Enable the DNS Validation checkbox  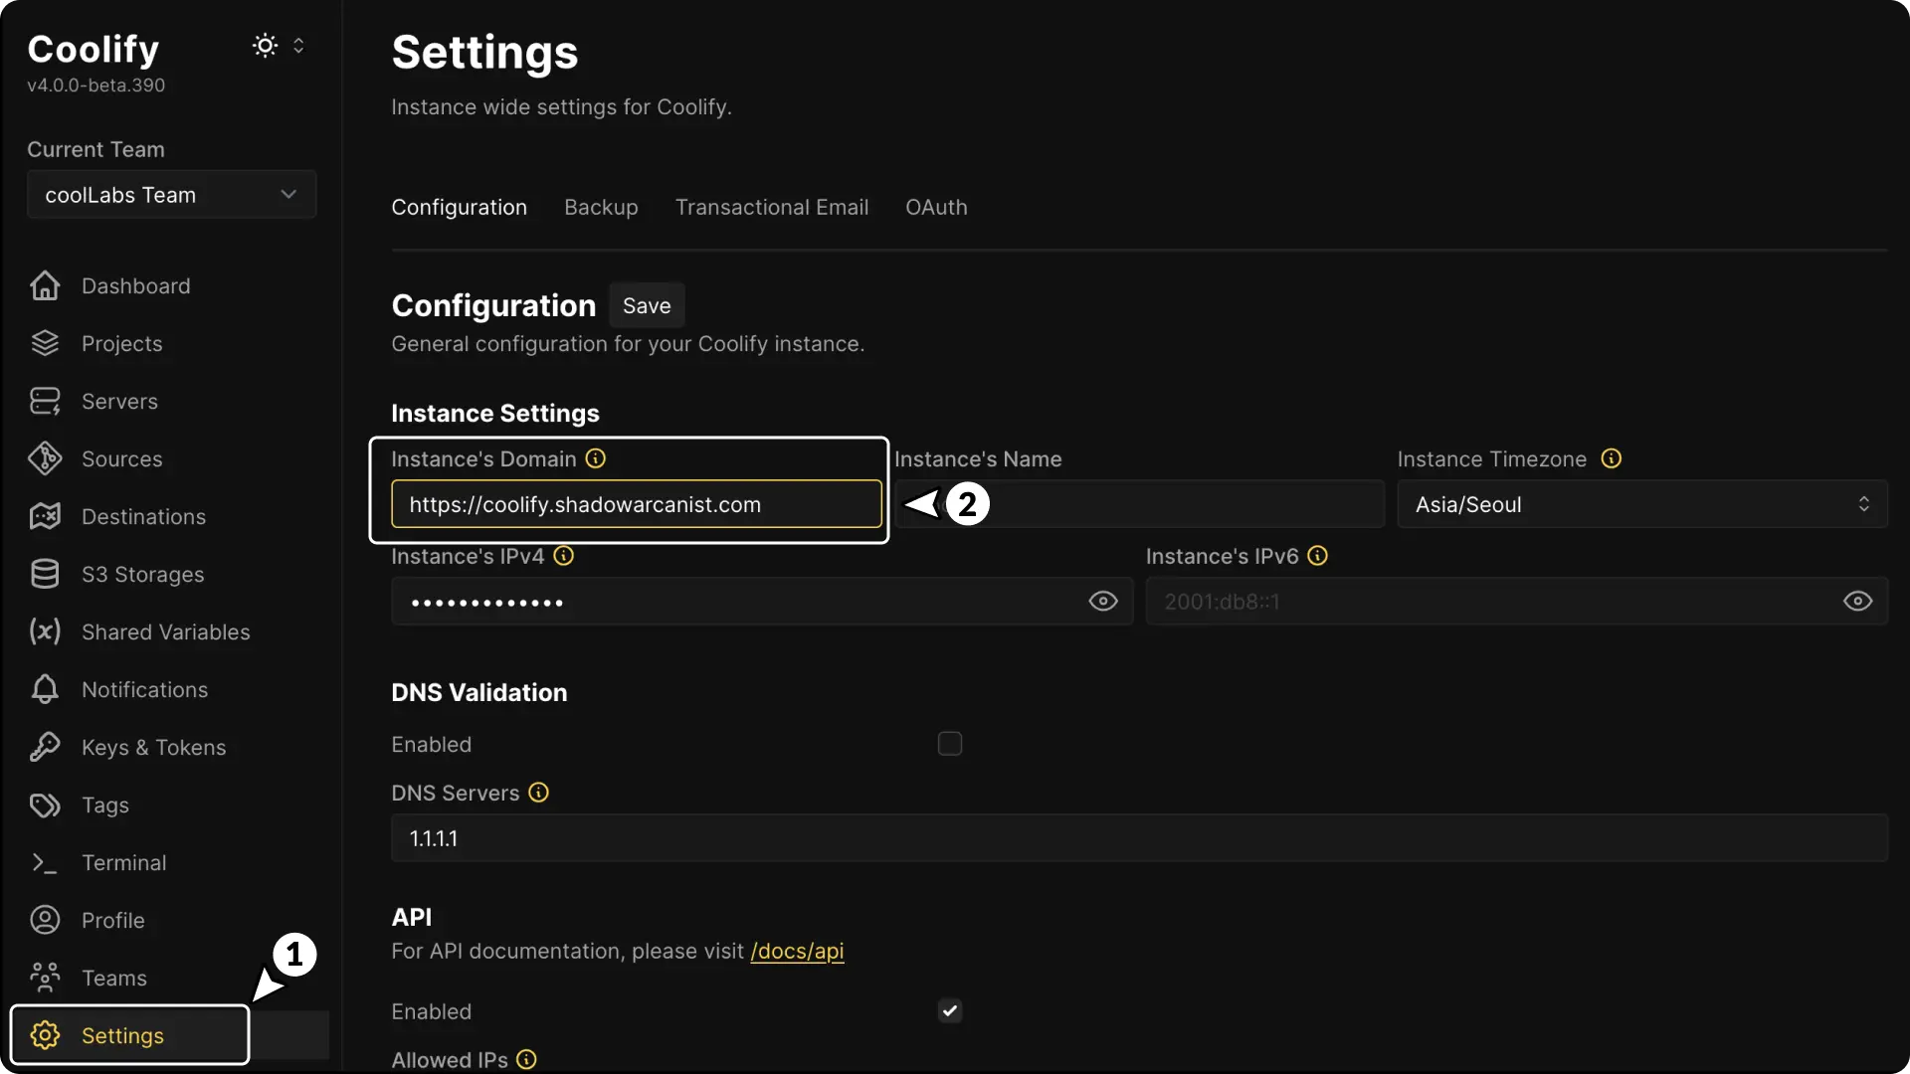(x=949, y=744)
